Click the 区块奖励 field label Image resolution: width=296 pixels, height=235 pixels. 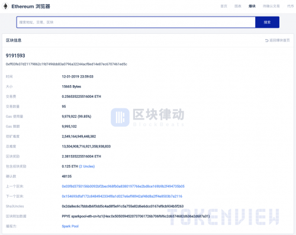(12, 156)
